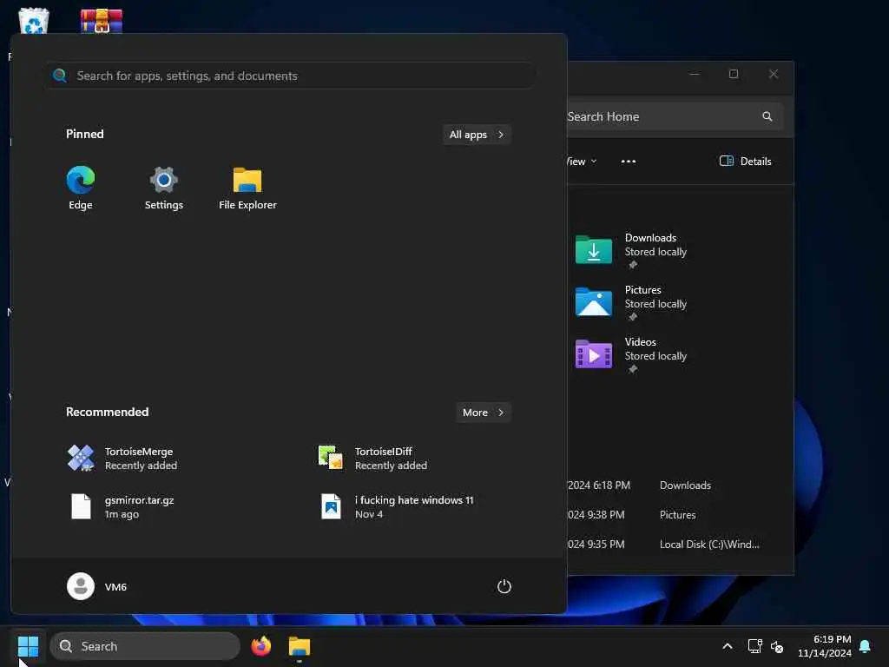Open the clock and date panel
889x667 pixels.
pos(825,646)
